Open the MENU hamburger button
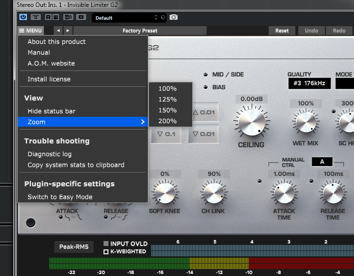Image resolution: width=354 pixels, height=276 pixels. click(x=31, y=31)
